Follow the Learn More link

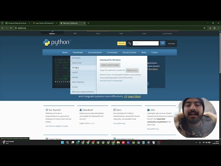[x=134, y=96]
